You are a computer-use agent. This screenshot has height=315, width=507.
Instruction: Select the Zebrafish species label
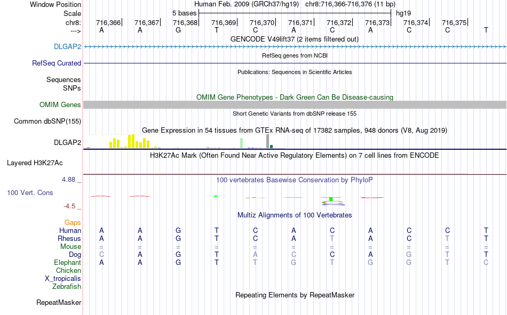coord(67,286)
